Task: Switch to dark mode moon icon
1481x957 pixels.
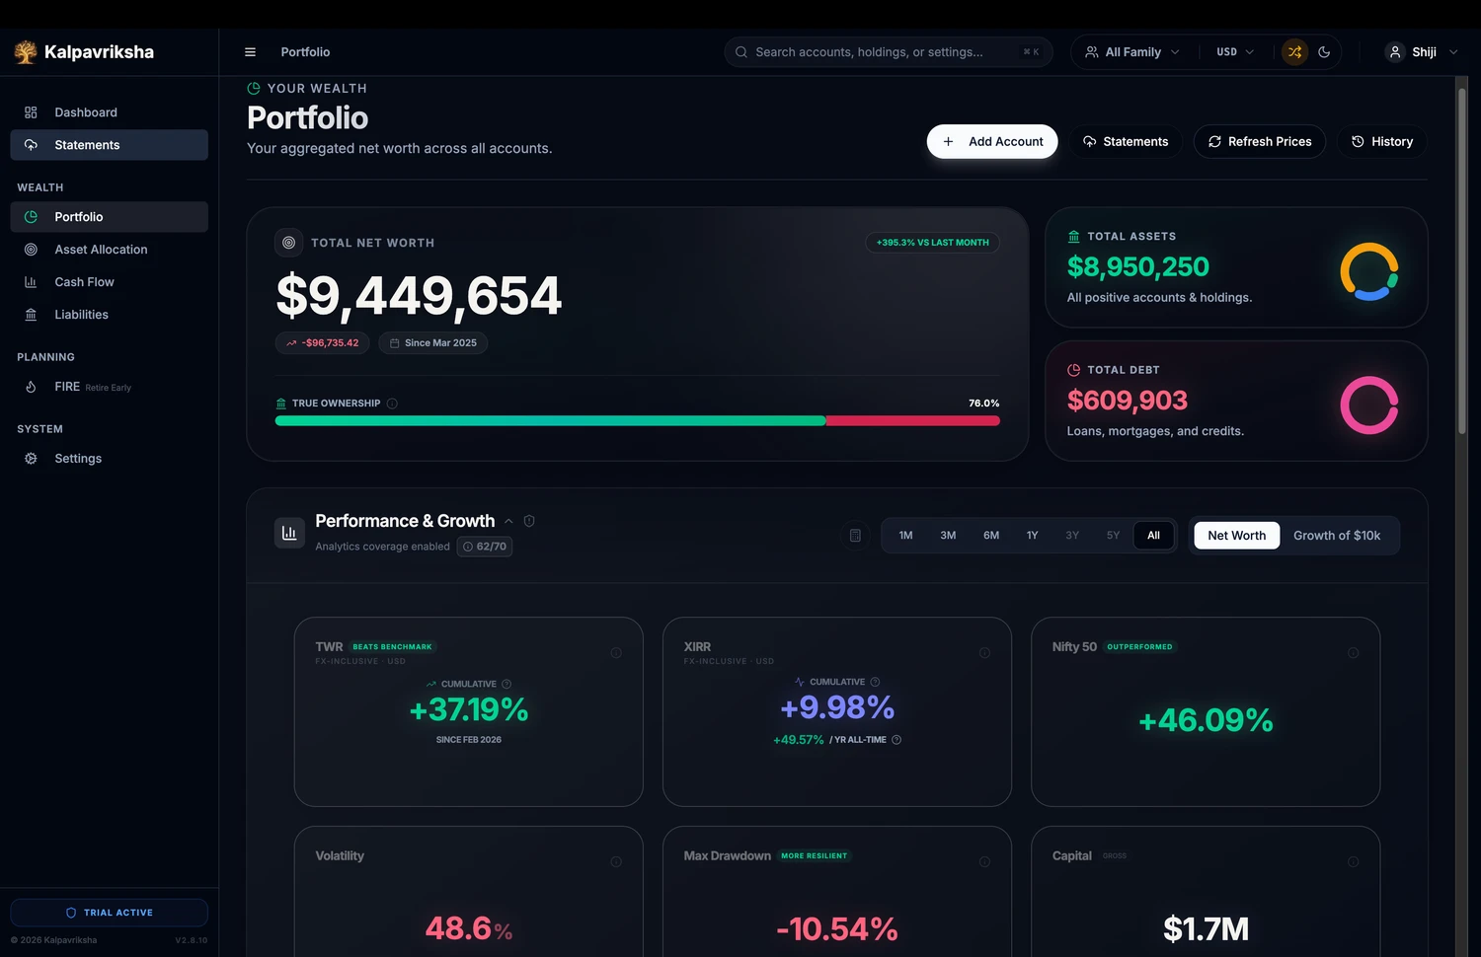Action: coord(1324,52)
